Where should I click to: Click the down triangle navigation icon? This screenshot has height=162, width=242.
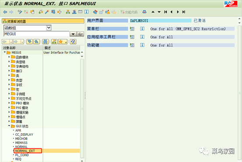click(x=159, y=12)
